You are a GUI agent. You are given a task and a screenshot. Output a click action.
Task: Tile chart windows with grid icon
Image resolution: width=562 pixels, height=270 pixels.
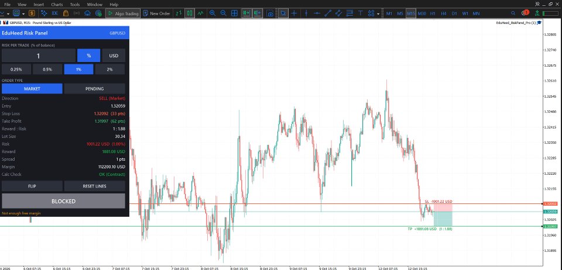pos(234,13)
